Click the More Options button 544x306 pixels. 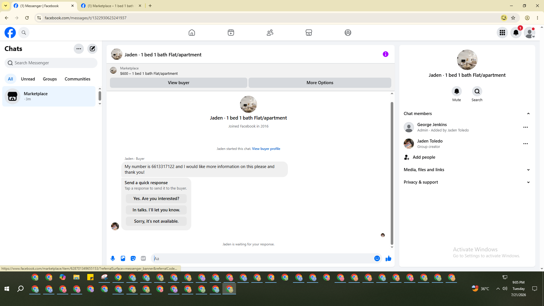tap(320, 83)
